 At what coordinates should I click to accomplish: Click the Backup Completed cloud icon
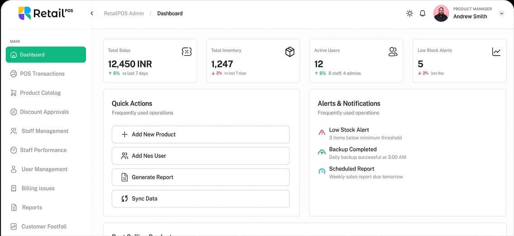click(x=322, y=152)
